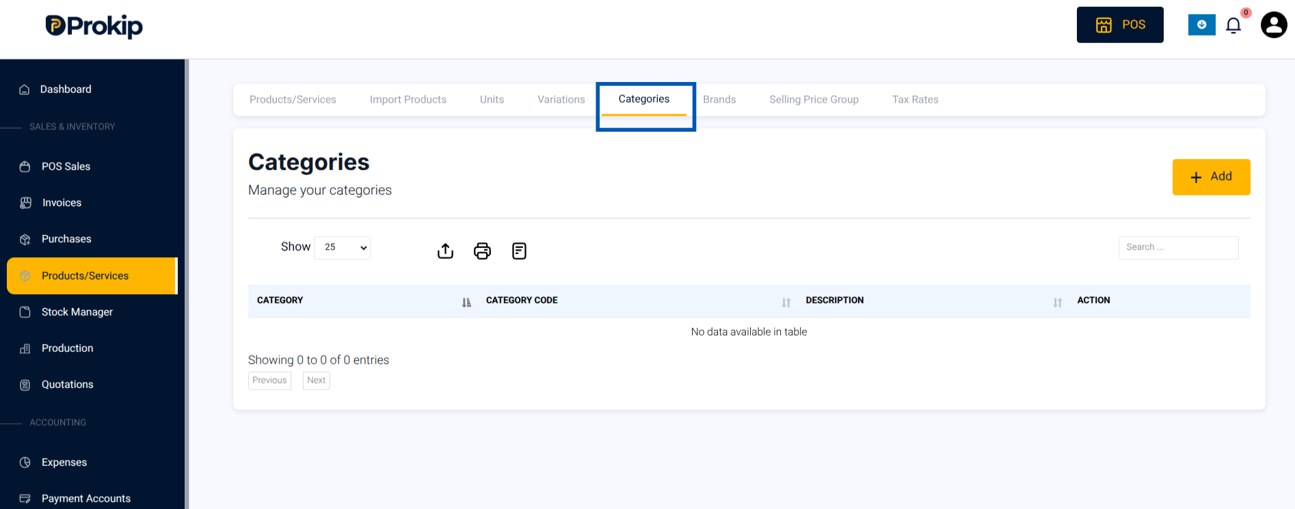Click the Production building icon
Image resolution: width=1295 pixels, height=509 pixels.
point(25,348)
